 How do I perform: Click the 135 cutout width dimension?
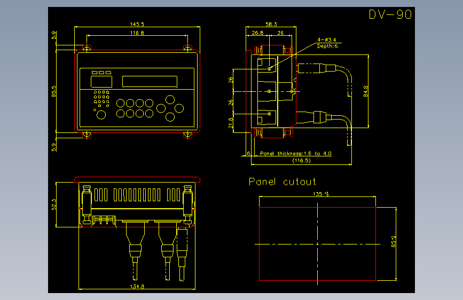tap(320, 194)
